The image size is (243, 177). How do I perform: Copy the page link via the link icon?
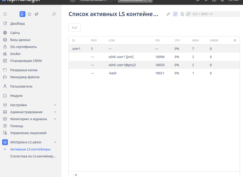tap(168, 14)
